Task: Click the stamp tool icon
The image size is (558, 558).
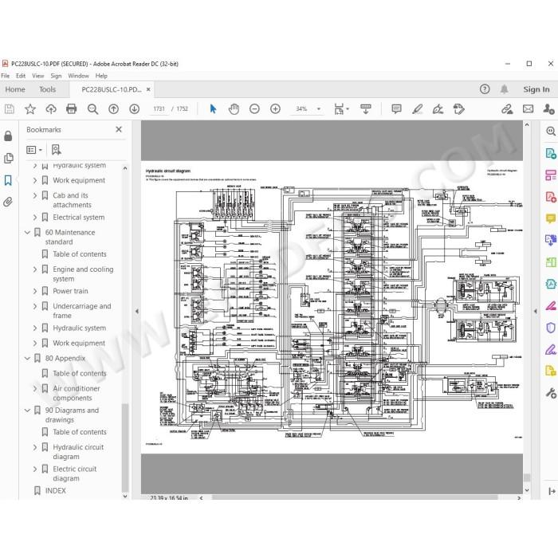Action: 458,109
